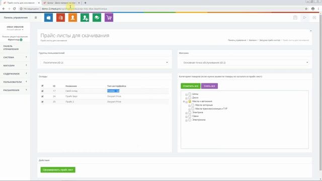Open Панель управления breadcrumb link
Viewport: 322px width, 181px height.
click(237, 40)
